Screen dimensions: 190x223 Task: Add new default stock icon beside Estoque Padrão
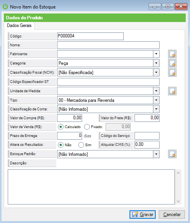click(x=172, y=154)
